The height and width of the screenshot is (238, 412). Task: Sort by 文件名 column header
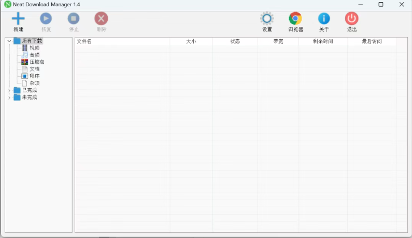[84, 41]
